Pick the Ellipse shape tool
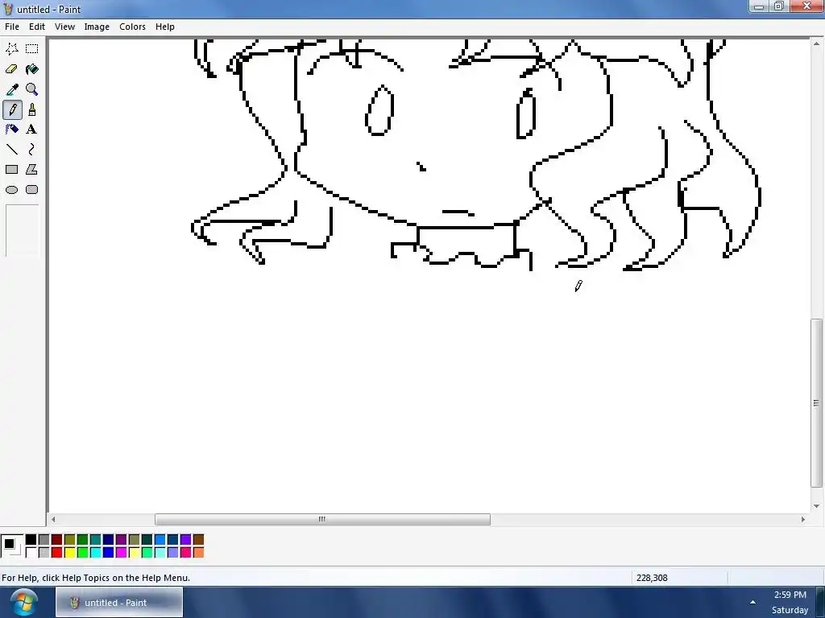 [x=12, y=190]
